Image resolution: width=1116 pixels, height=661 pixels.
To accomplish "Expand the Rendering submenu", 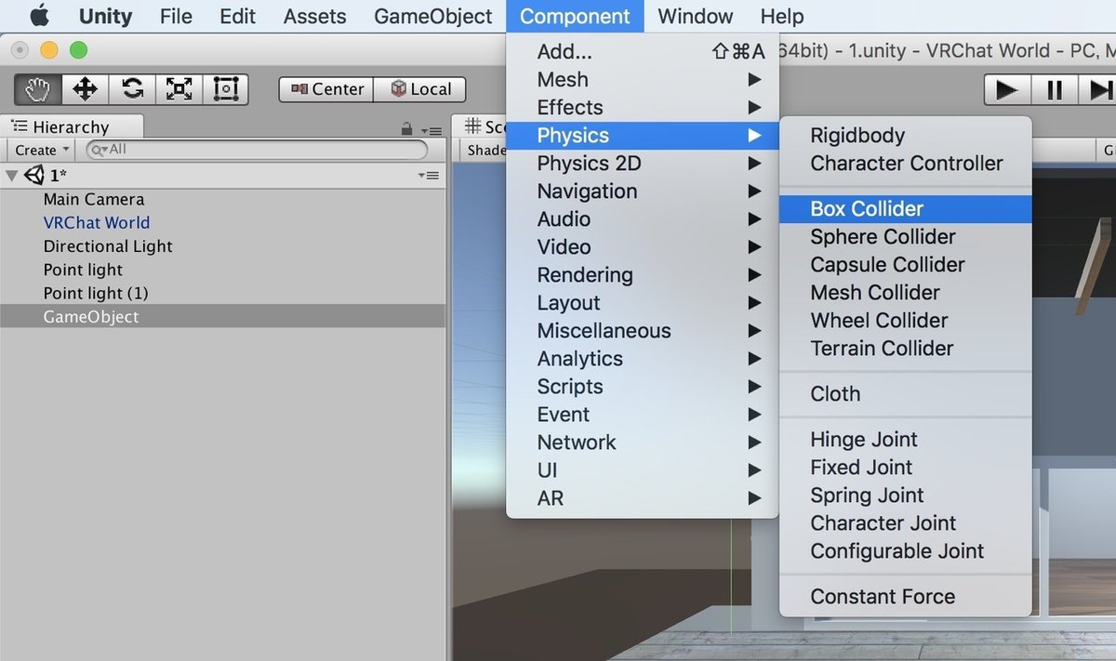I will (642, 275).
